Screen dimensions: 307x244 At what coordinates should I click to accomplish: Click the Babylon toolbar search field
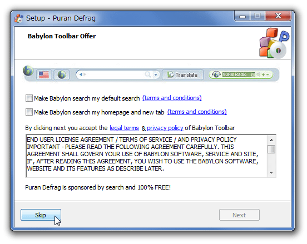pyautogui.click(x=118, y=74)
